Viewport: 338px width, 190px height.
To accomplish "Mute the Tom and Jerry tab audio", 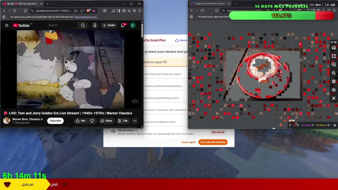I will click(8, 4).
